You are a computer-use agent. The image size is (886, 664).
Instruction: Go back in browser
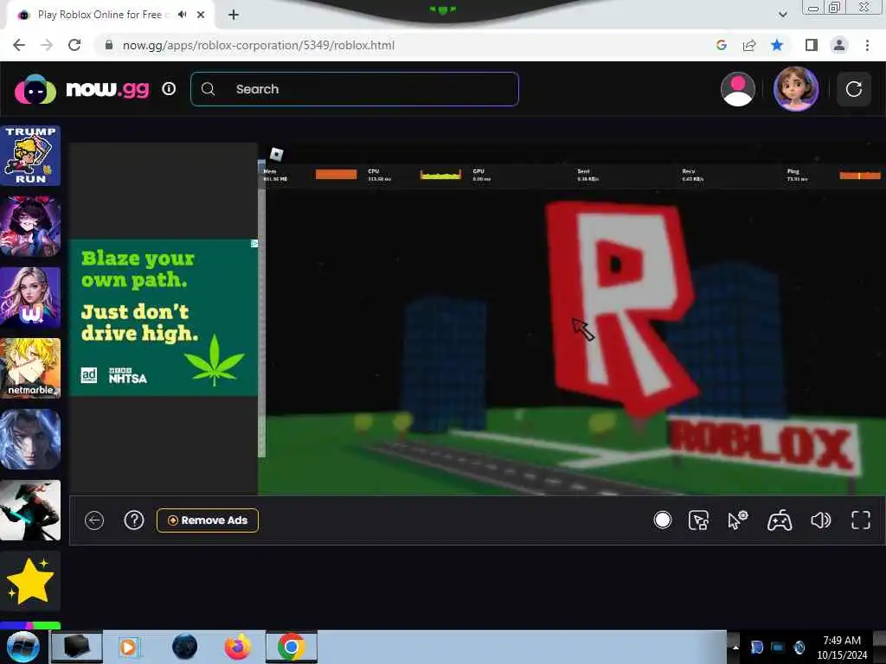point(19,45)
